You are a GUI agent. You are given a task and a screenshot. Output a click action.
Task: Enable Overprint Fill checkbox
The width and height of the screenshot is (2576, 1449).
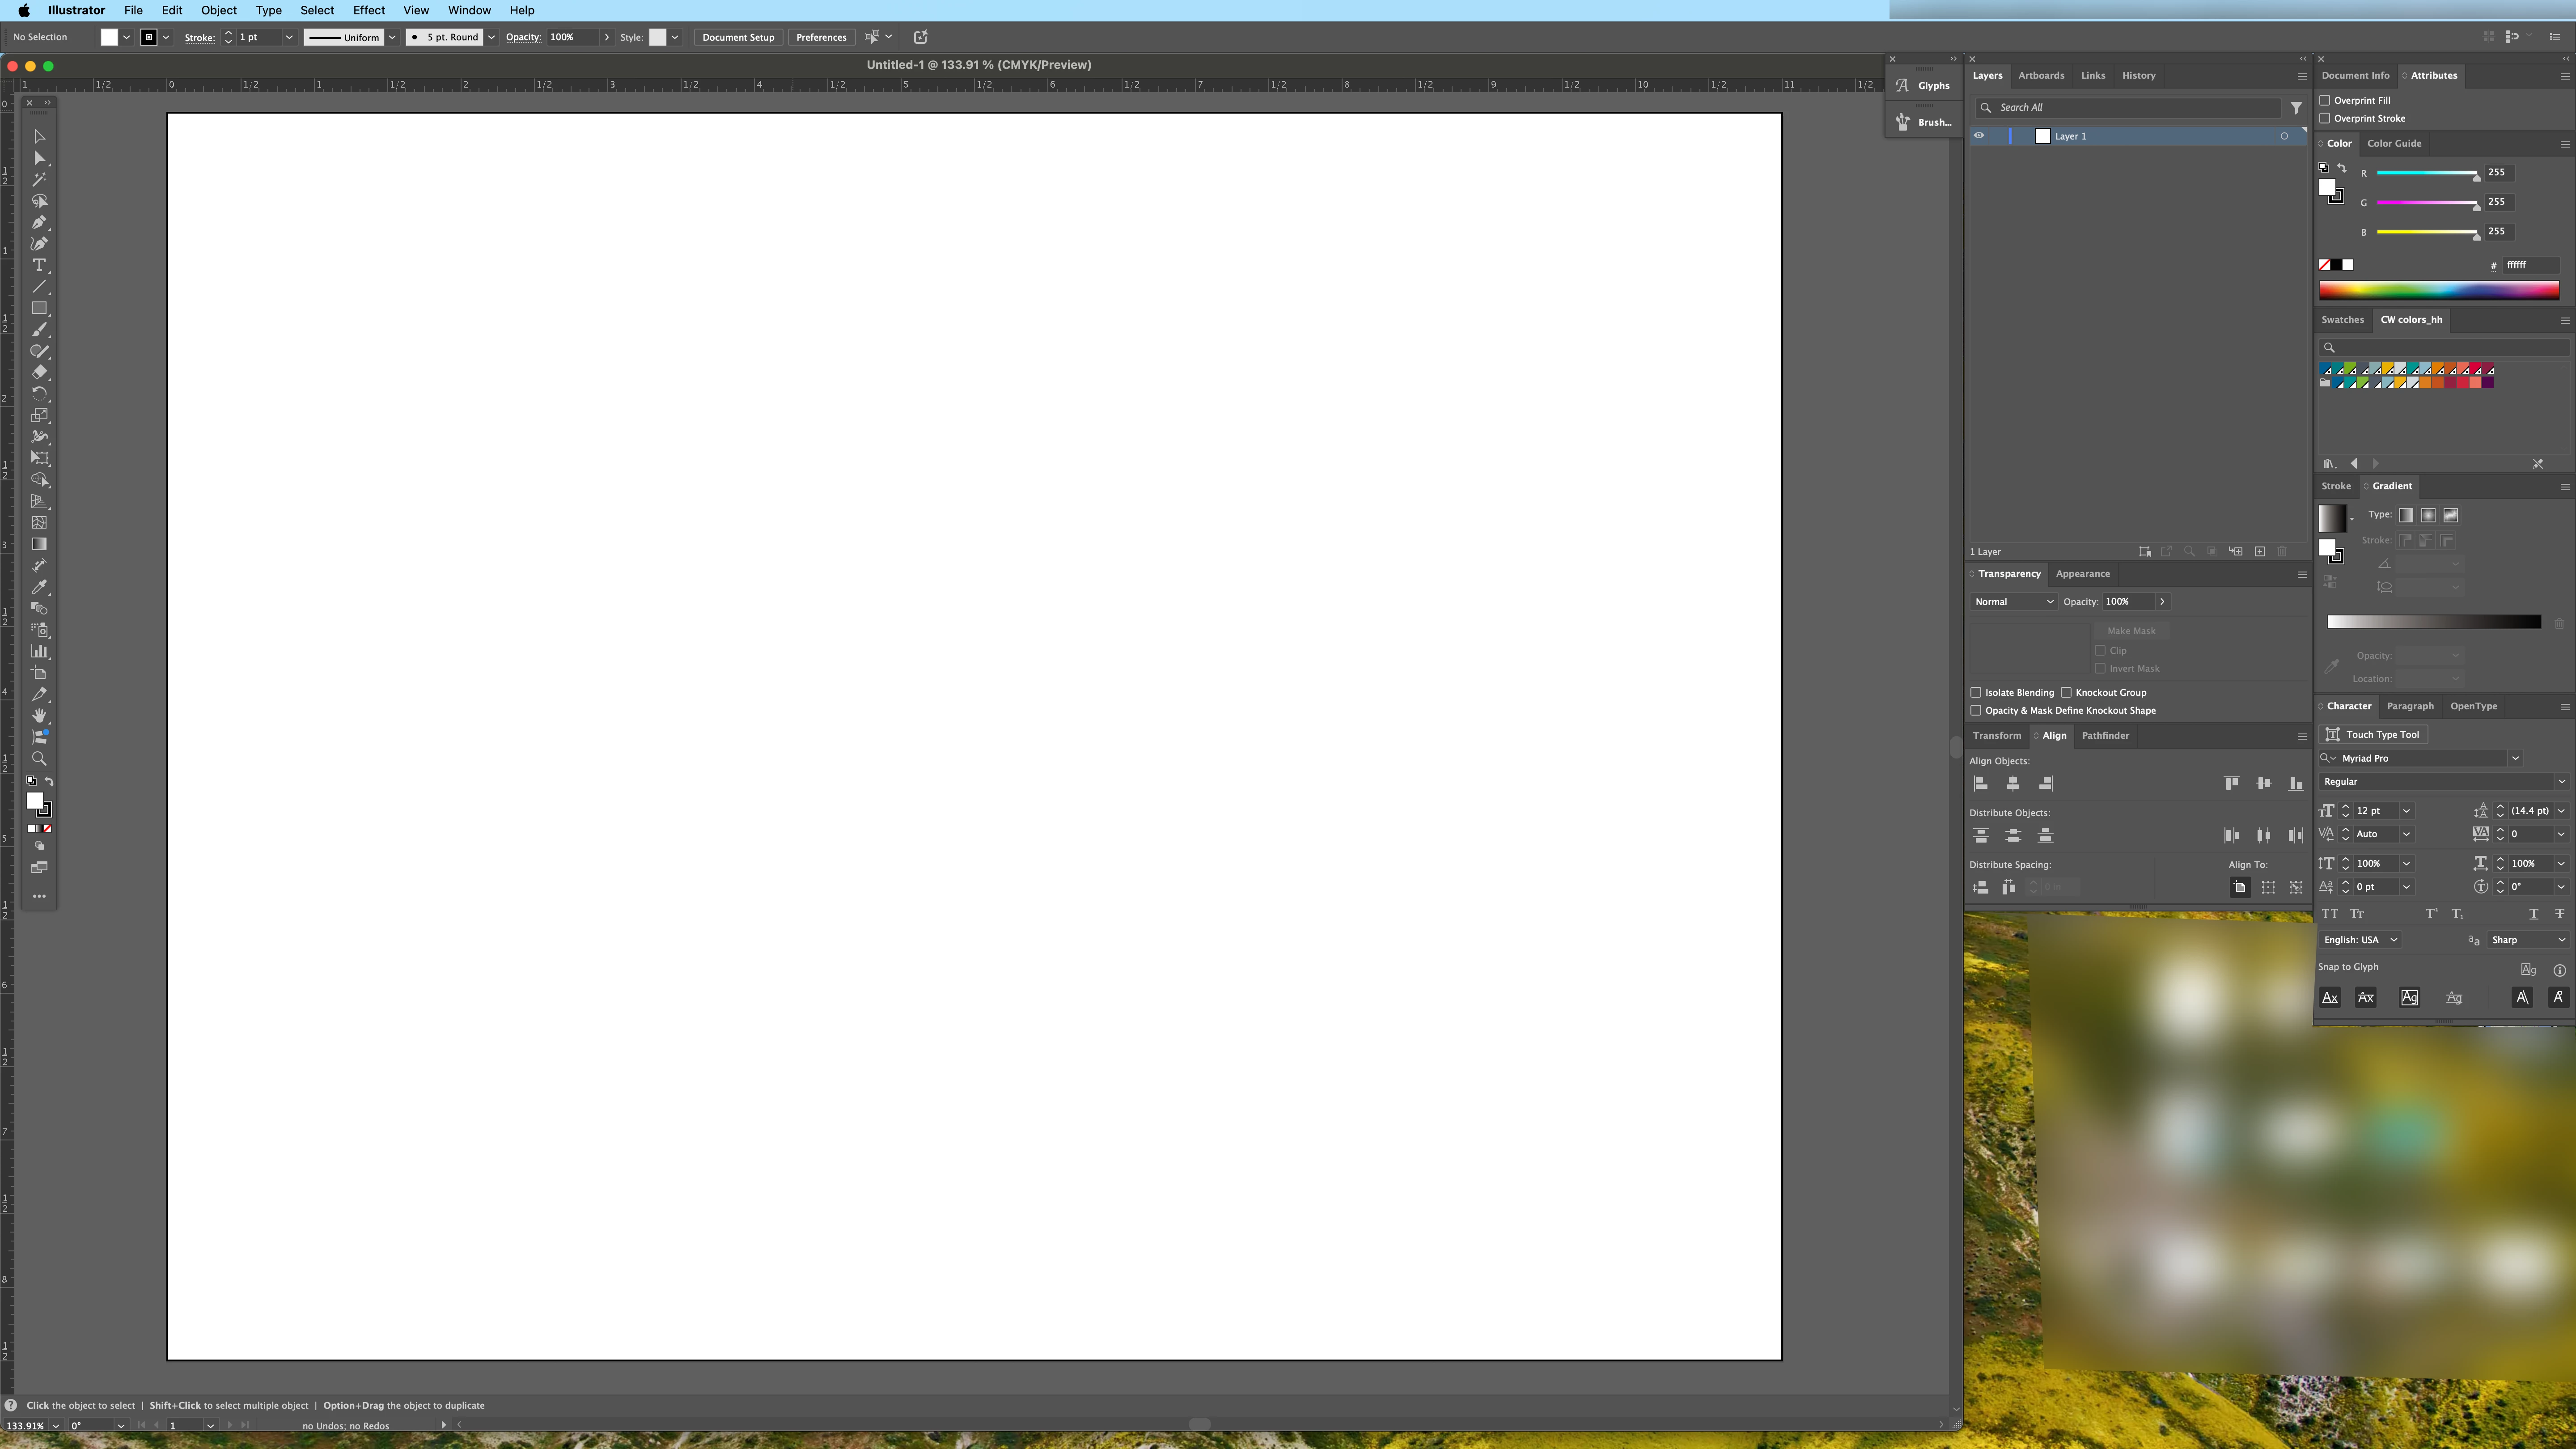point(2325,101)
